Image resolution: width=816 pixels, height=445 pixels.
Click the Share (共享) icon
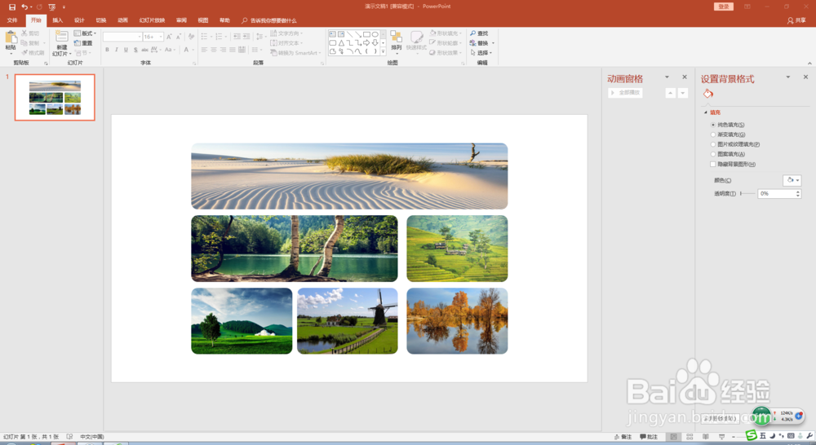796,20
